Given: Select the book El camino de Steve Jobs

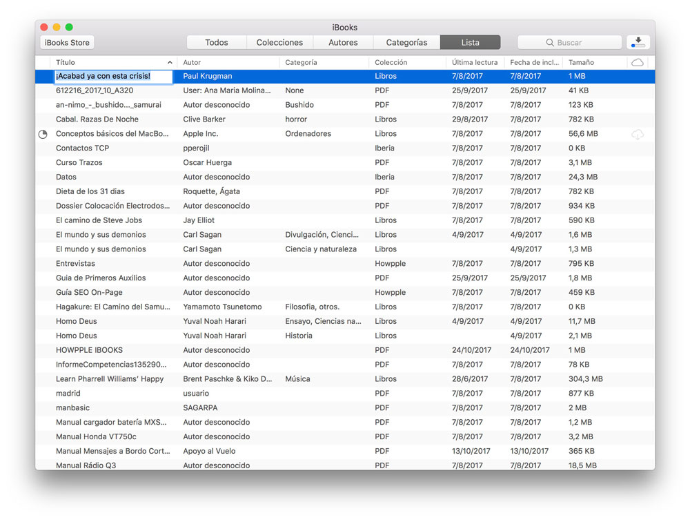Looking at the screenshot, I should (99, 220).
